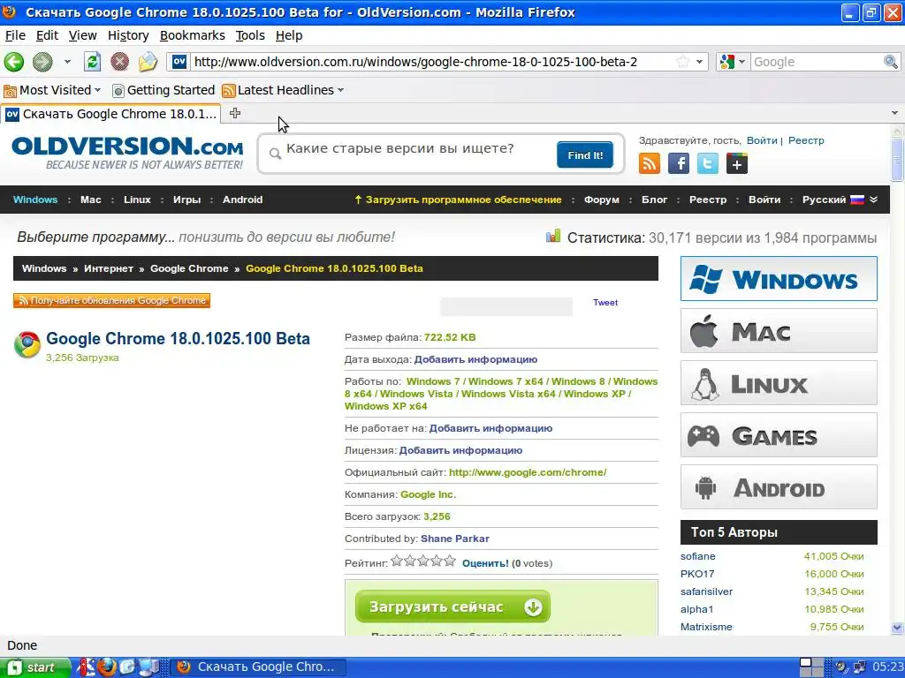Click the OV site icon in the address bar
The height and width of the screenshot is (678, 905).
click(x=179, y=62)
